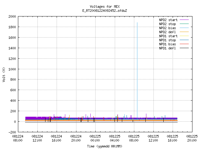Click the dark blue NPD1 stop legend line
The width and height of the screenshot is (198, 149).
point(184,40)
